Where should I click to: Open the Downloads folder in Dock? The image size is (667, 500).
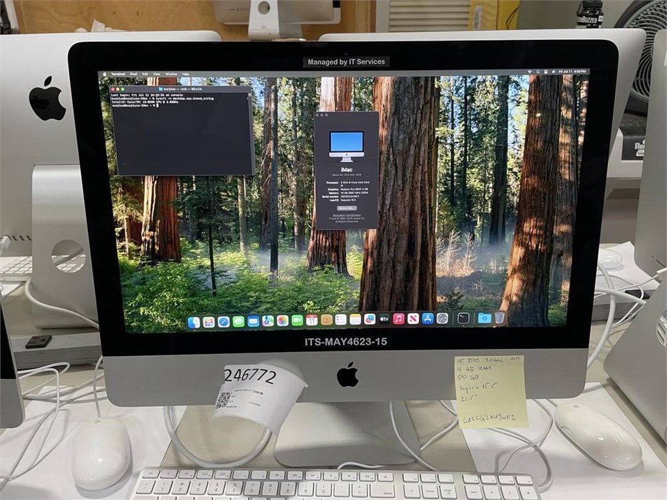(x=484, y=318)
